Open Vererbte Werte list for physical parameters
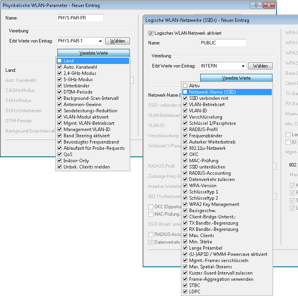The height and width of the screenshot is (296, 298). pyautogui.click(x=93, y=53)
